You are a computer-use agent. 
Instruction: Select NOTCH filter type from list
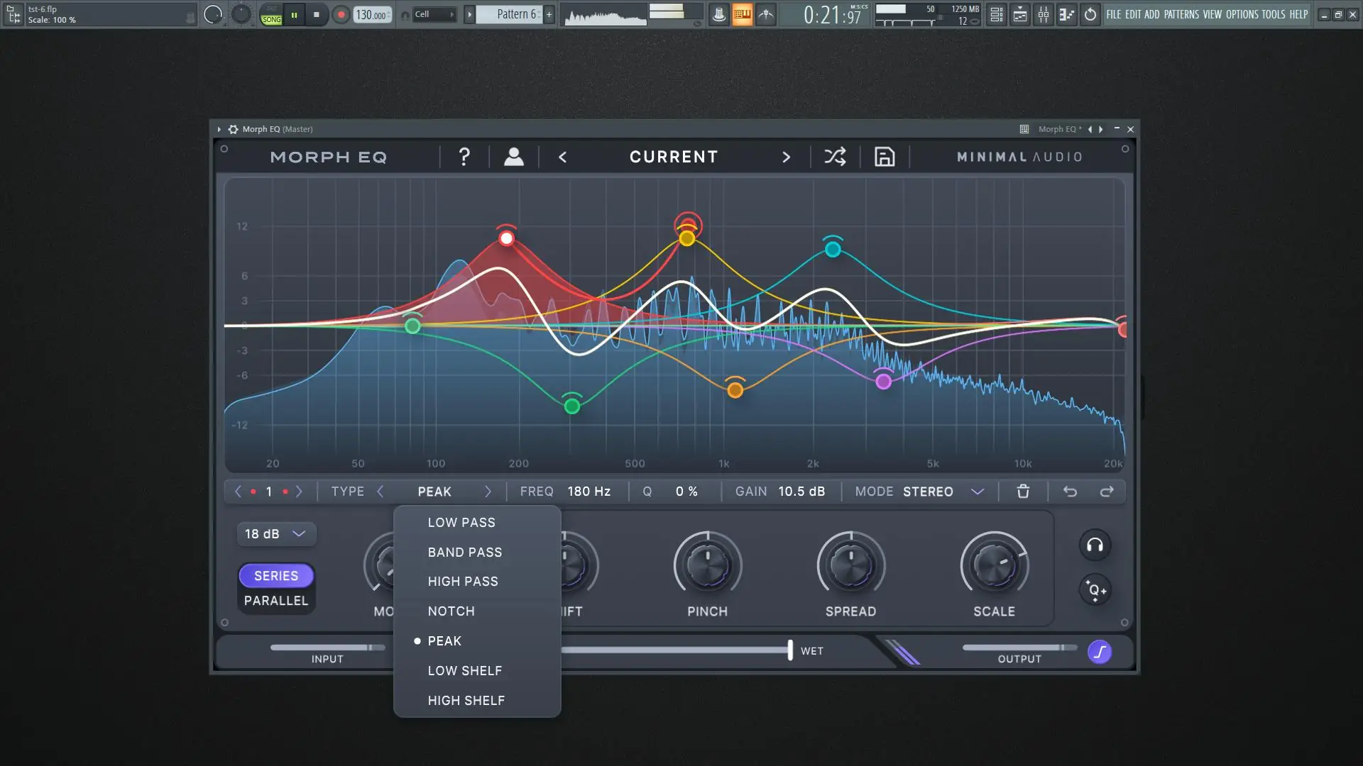pos(451,611)
